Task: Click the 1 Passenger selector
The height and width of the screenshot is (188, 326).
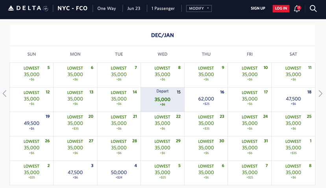Action: coord(163,8)
